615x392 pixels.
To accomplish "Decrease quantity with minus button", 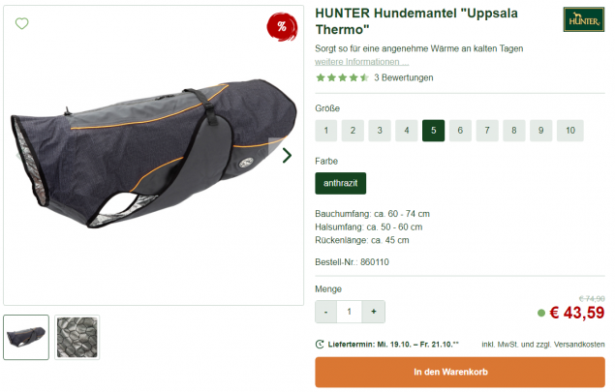I will point(326,312).
